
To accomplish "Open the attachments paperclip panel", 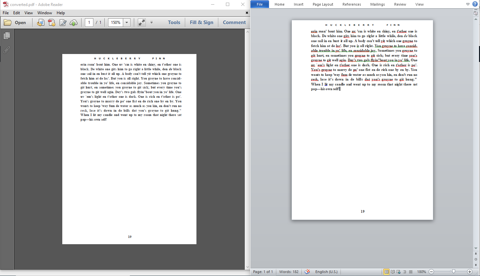I will [x=7, y=50].
